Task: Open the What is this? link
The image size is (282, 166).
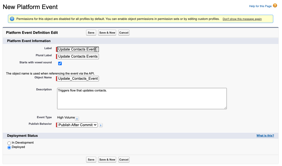Action: coord(265,136)
